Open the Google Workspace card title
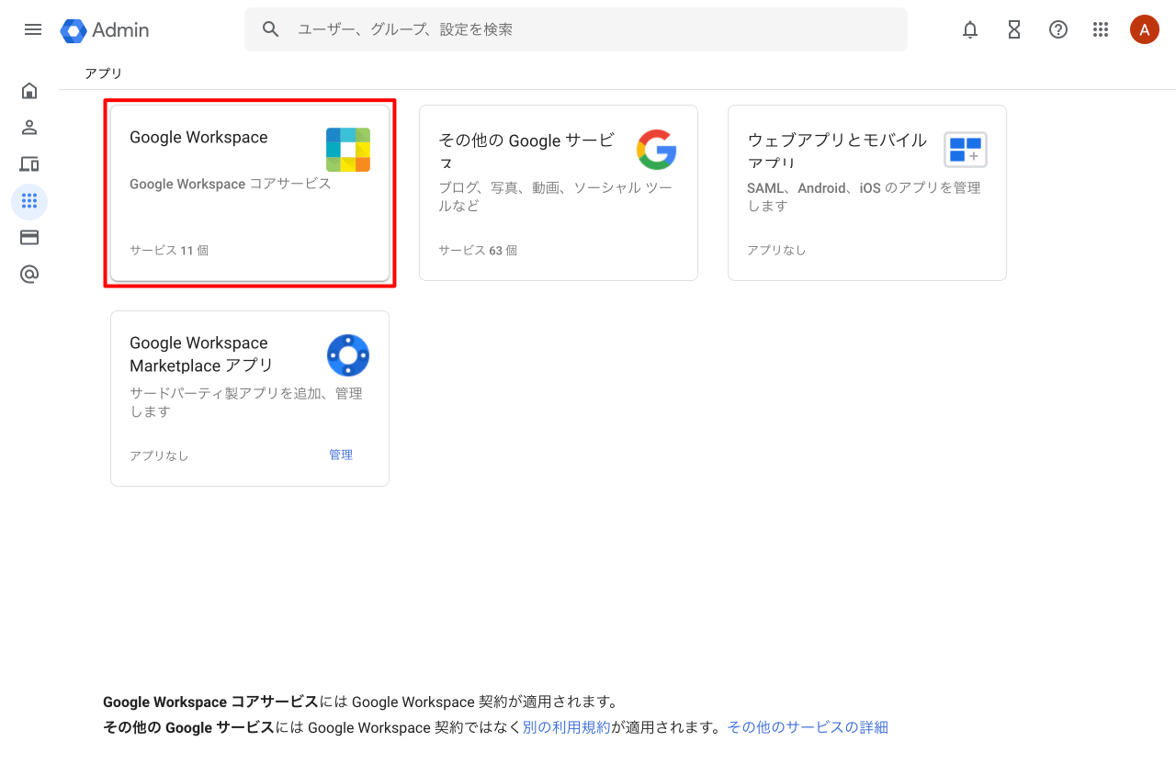 (x=198, y=137)
